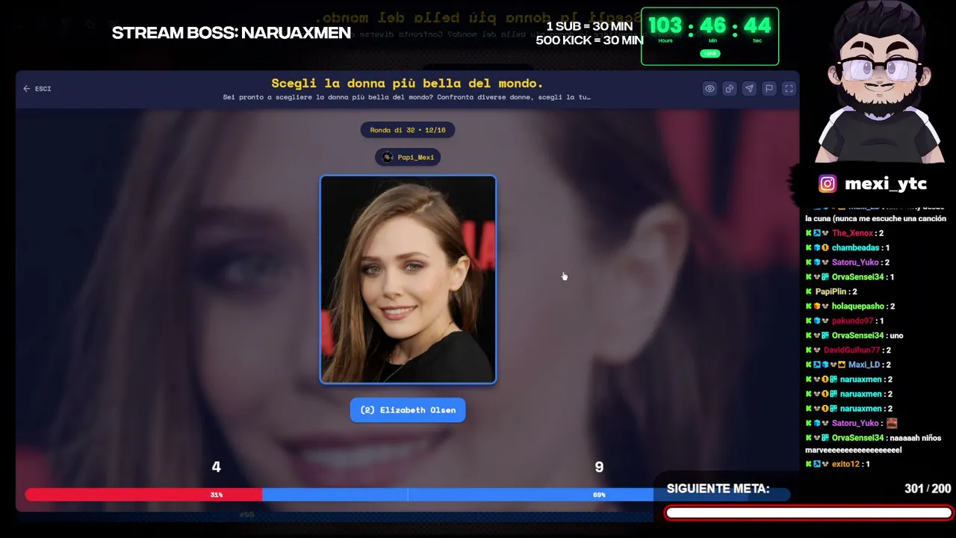Click the 'marveeeeeel' chat message text
This screenshot has width=956, height=538.
854,450
